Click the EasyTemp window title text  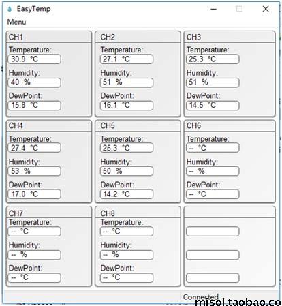(33, 9)
